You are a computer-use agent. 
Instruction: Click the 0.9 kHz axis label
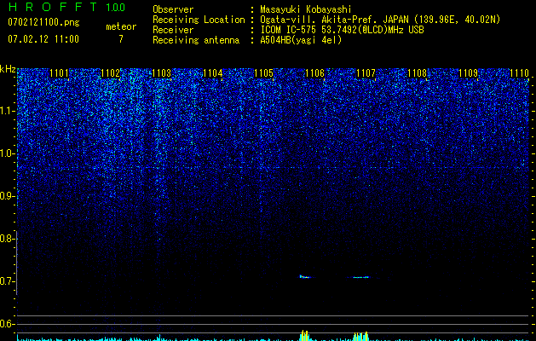click(8, 196)
